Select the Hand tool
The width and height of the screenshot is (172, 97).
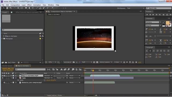tap(7, 8)
